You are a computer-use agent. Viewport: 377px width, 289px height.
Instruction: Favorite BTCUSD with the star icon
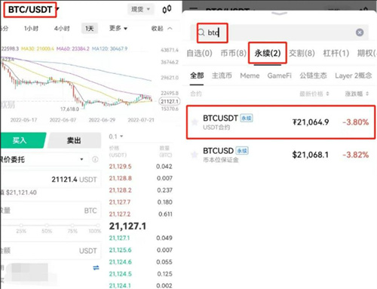[195, 155]
